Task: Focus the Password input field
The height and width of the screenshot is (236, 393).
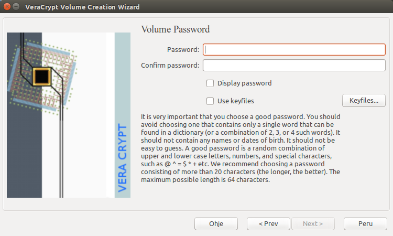Action: (293, 49)
